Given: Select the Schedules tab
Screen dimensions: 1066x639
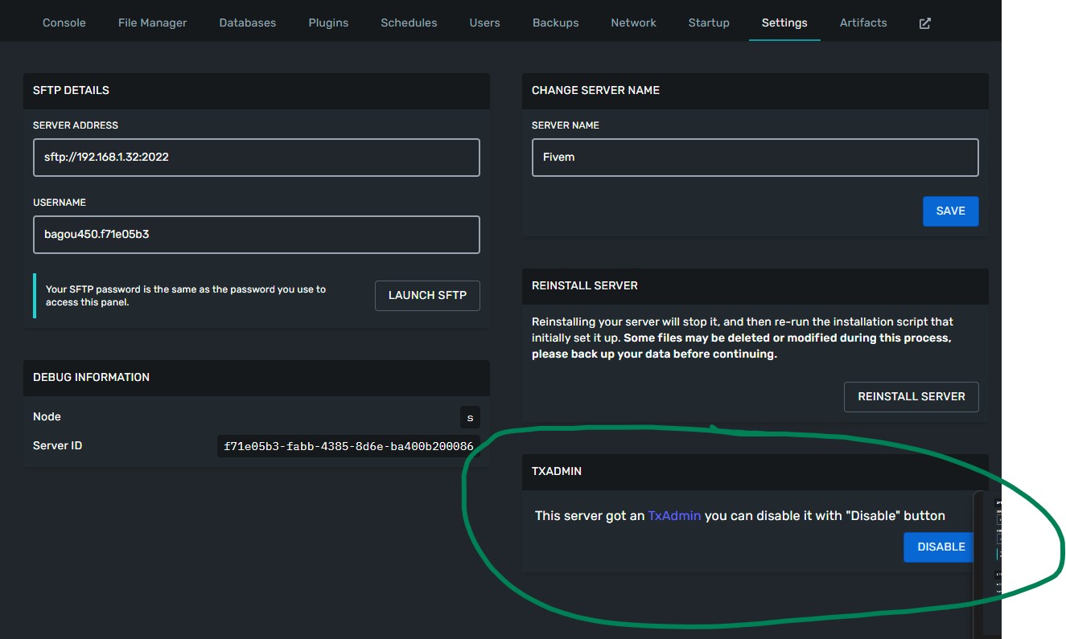Looking at the screenshot, I should (410, 23).
